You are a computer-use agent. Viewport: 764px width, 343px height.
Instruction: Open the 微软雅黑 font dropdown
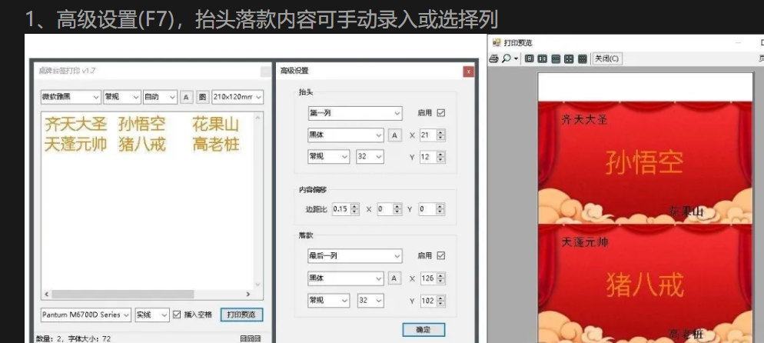click(x=71, y=97)
